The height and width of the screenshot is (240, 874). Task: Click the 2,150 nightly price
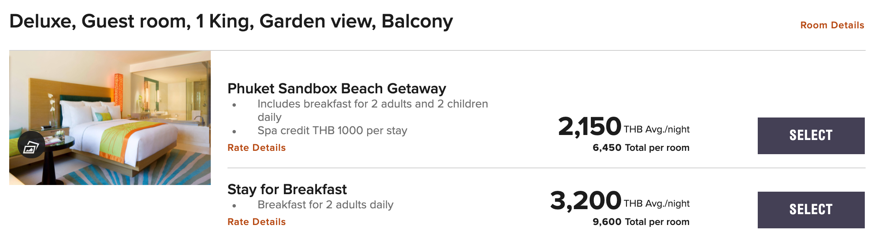[590, 127]
